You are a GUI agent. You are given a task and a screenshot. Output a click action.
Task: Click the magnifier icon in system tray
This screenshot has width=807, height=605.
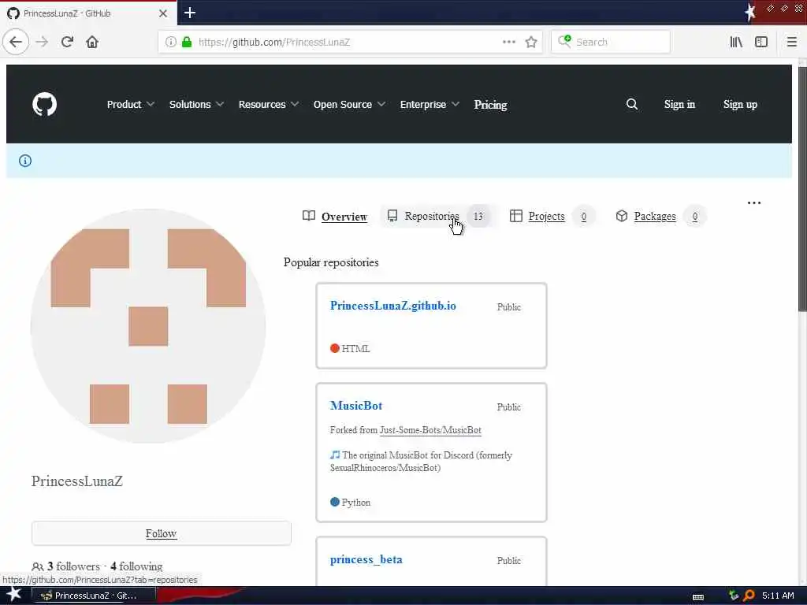pos(749,596)
